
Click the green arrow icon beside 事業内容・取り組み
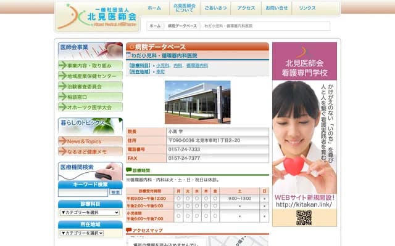point(62,66)
